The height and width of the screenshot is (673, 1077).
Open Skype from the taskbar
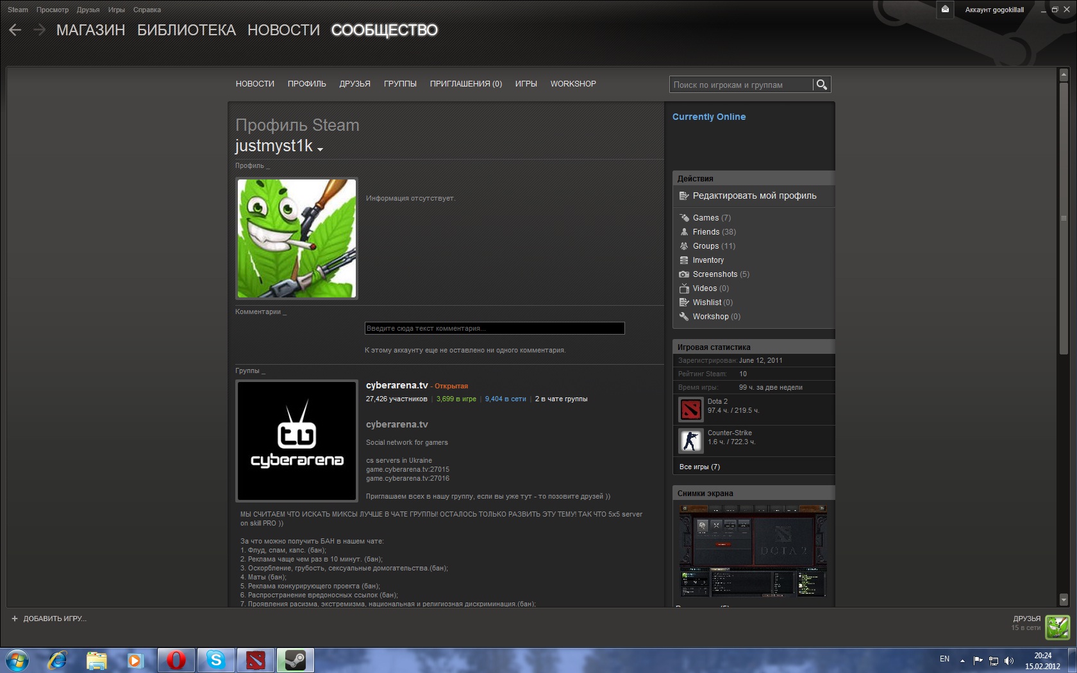(216, 660)
